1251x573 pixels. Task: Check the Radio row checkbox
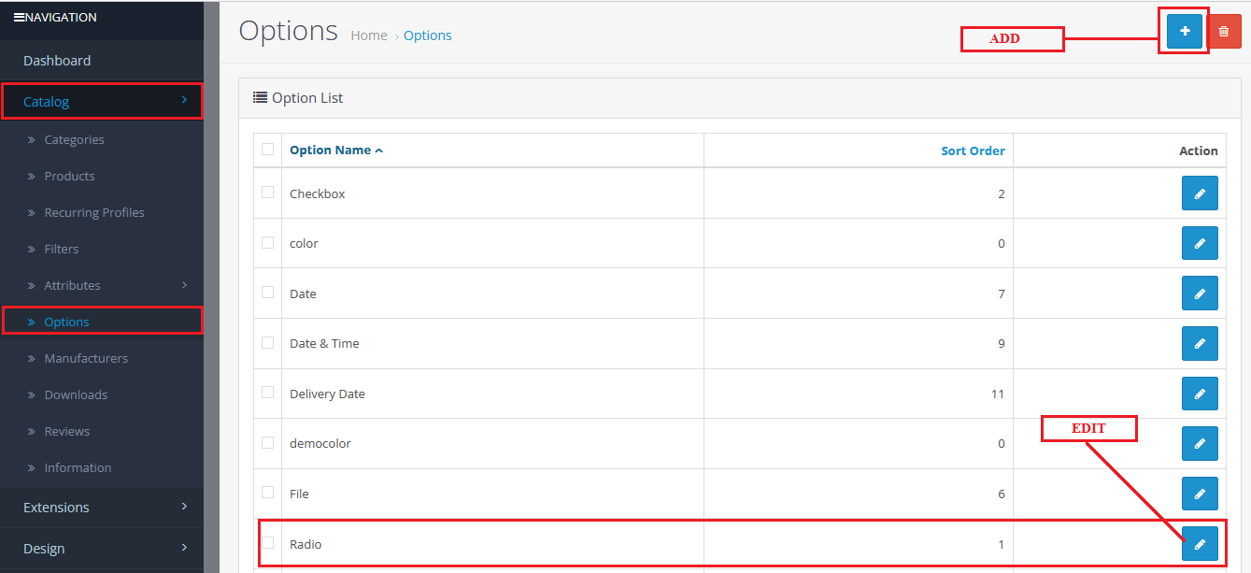pos(268,542)
